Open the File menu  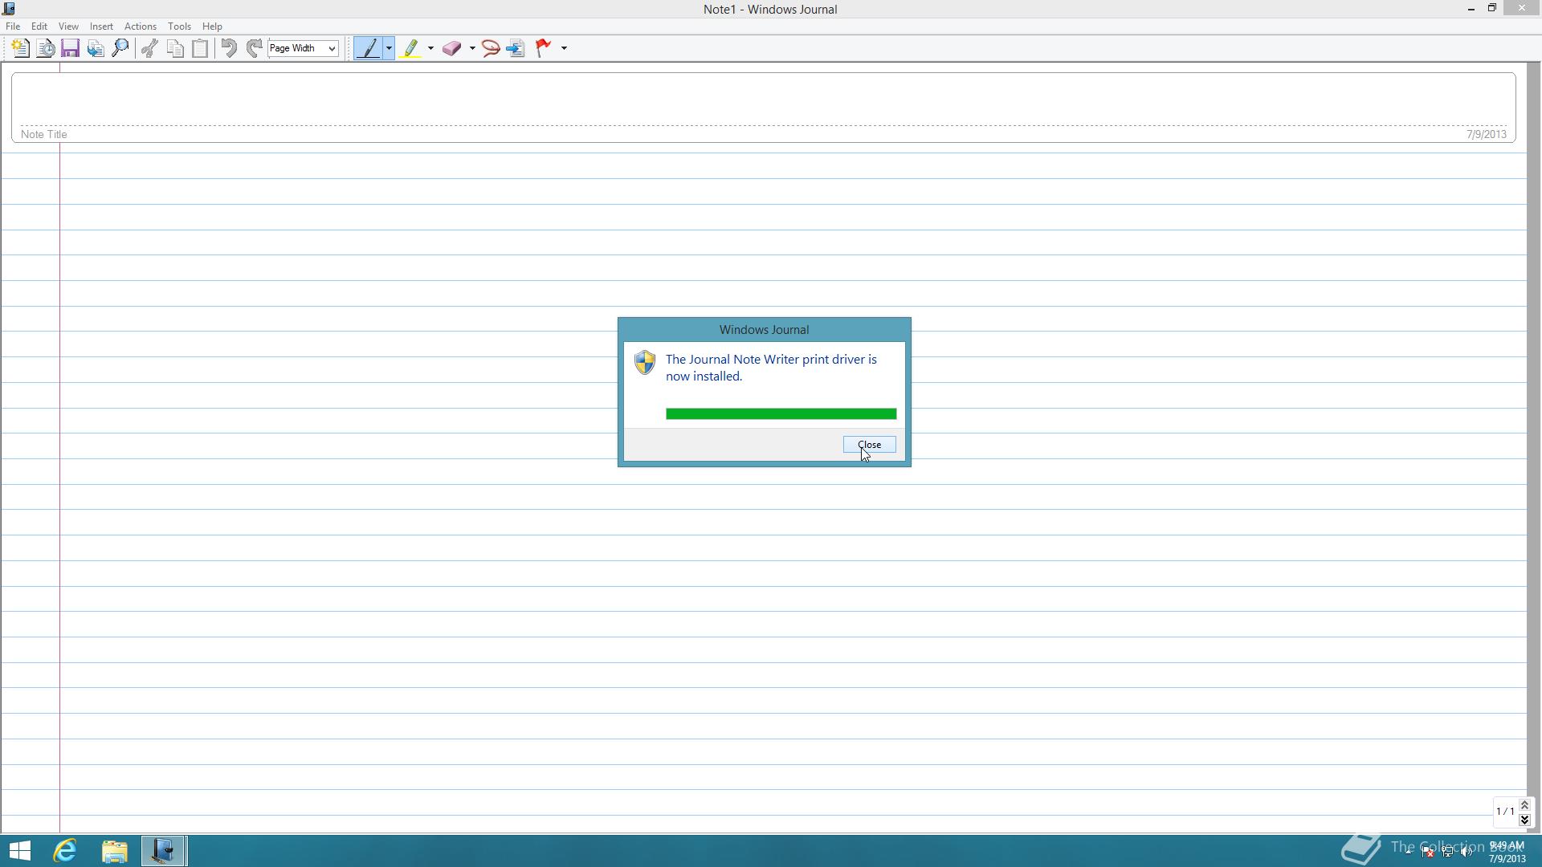13,26
